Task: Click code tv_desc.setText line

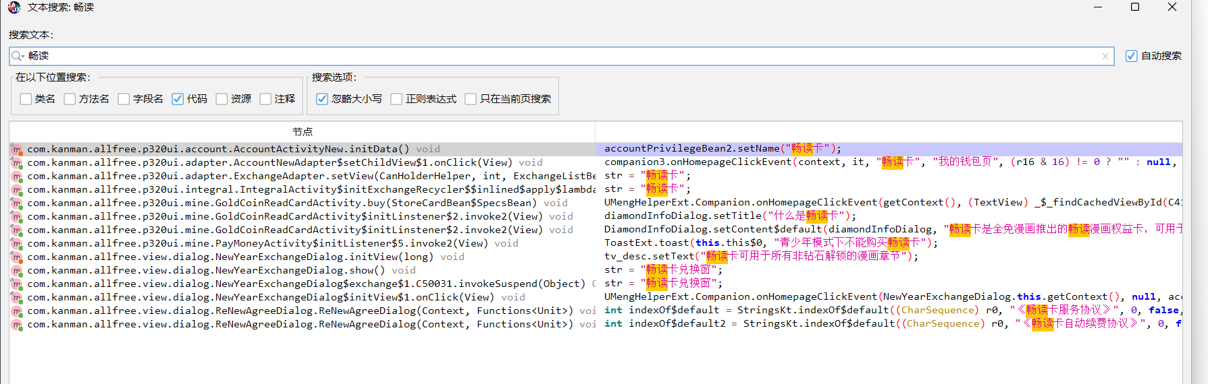Action: click(761, 257)
